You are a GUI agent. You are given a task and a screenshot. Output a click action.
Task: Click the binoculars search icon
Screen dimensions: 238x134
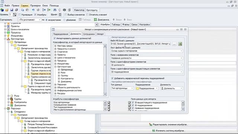pyautogui.click(x=55, y=10)
